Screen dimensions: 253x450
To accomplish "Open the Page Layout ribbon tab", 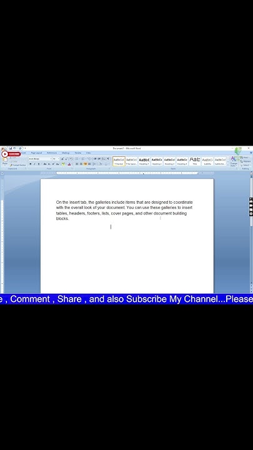I will pos(36,153).
